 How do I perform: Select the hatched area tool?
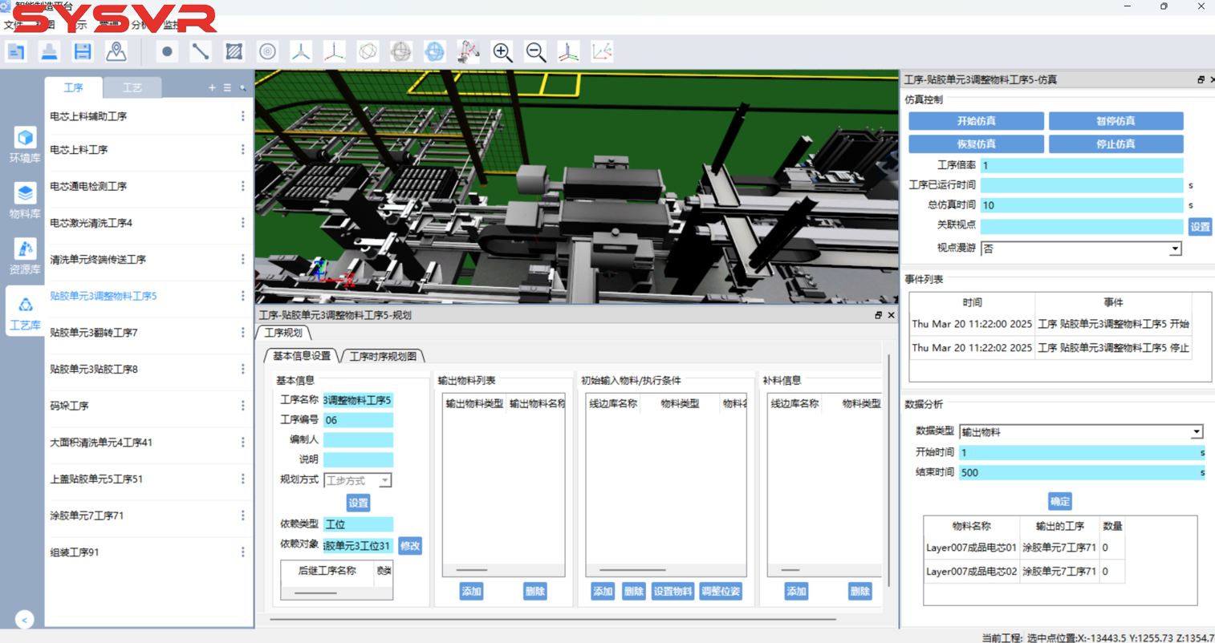234,52
